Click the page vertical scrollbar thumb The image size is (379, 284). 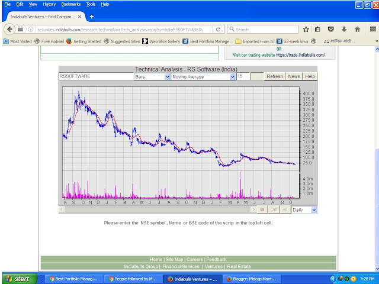click(377, 206)
